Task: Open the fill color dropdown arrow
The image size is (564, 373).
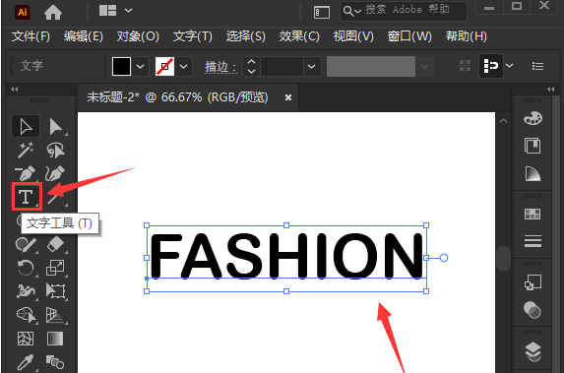Action: tap(141, 67)
